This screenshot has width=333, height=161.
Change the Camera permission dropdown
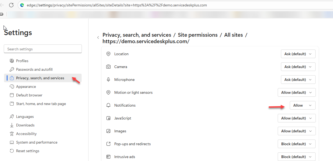[298, 67]
